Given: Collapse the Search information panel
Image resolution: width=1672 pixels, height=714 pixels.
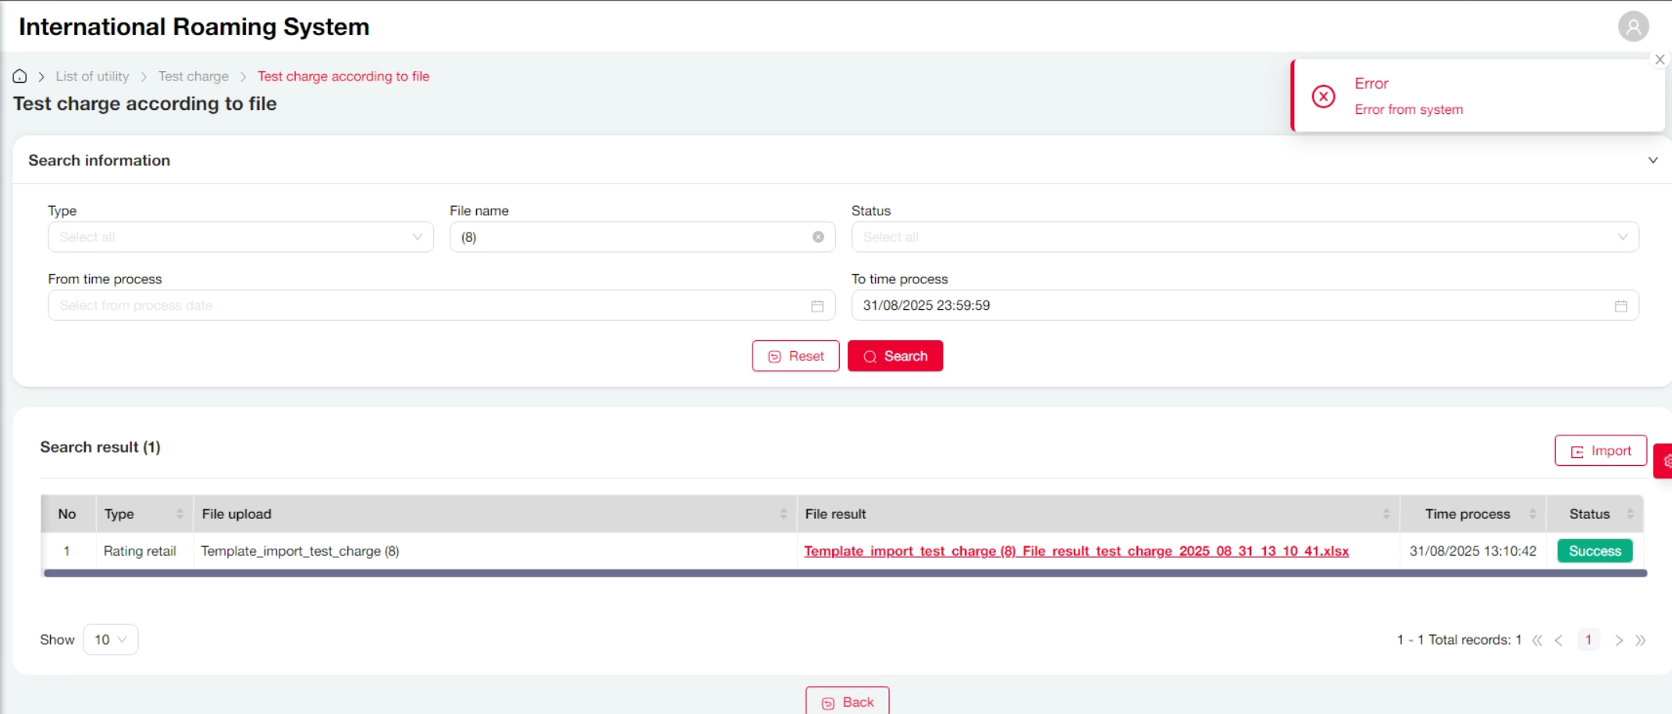Looking at the screenshot, I should pyautogui.click(x=1652, y=161).
